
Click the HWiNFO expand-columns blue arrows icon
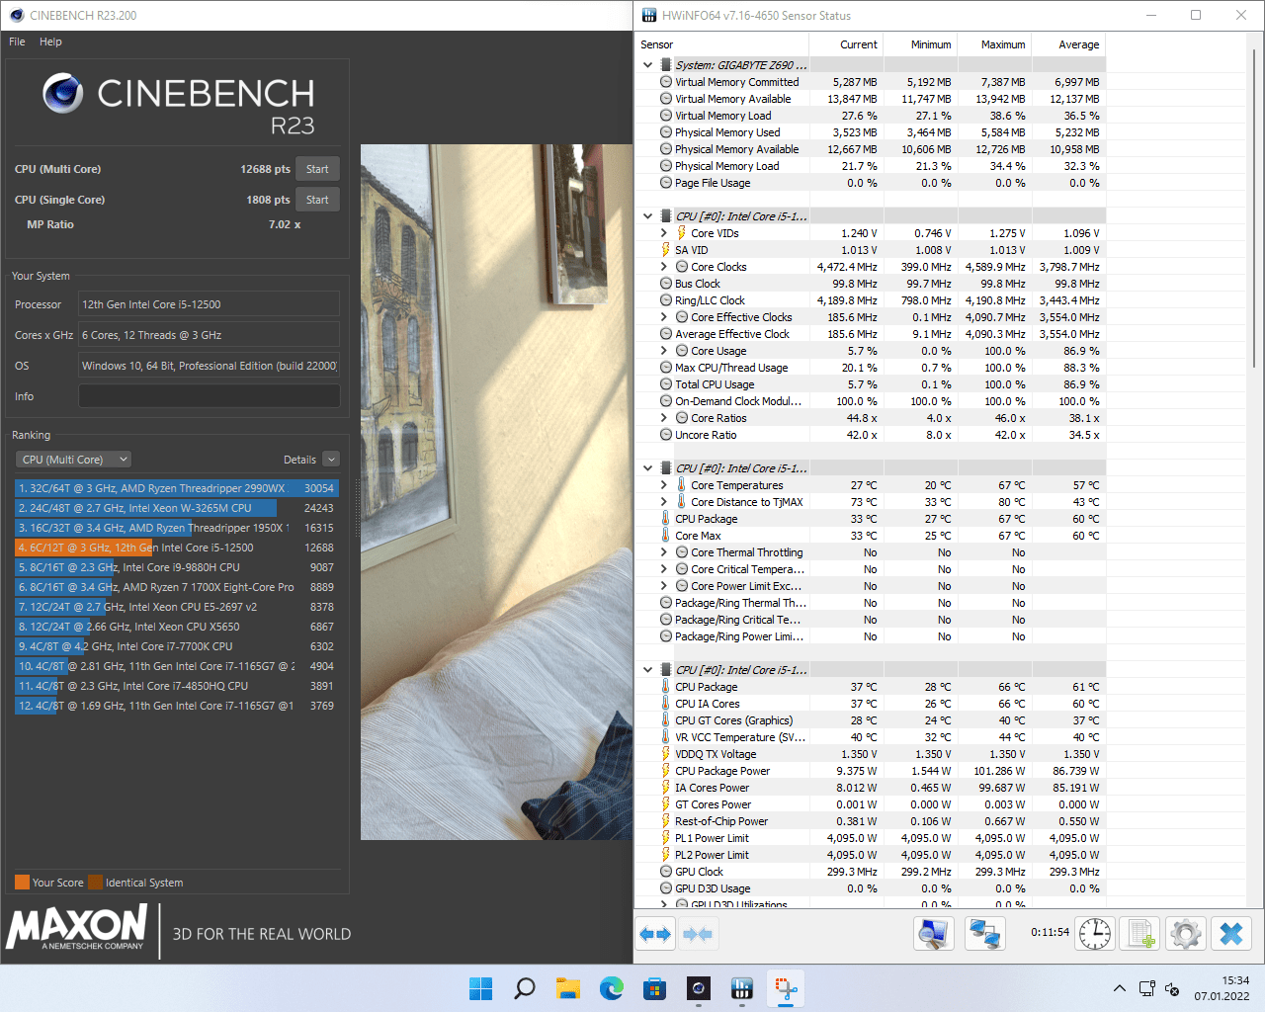[654, 934]
